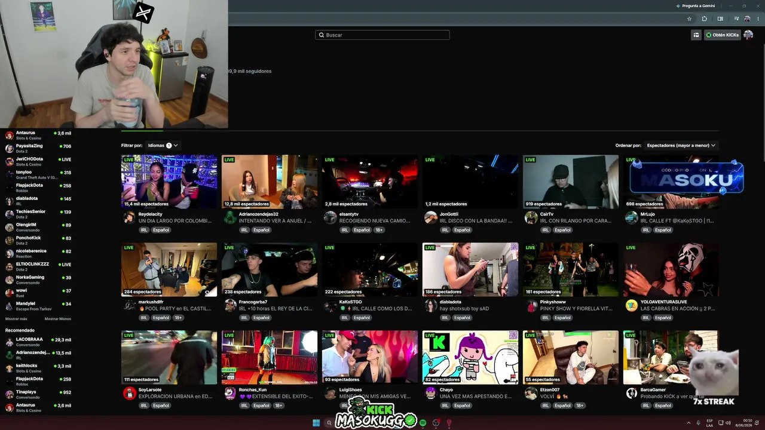Click Pregunta a Gemini
Viewport: 765px width, 430px height.
pos(695,5)
